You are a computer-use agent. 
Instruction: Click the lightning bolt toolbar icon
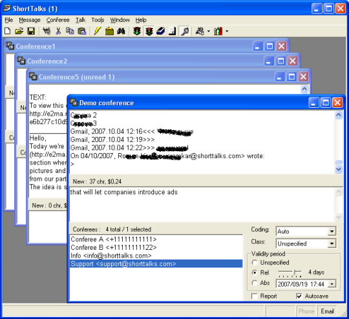click(x=97, y=31)
